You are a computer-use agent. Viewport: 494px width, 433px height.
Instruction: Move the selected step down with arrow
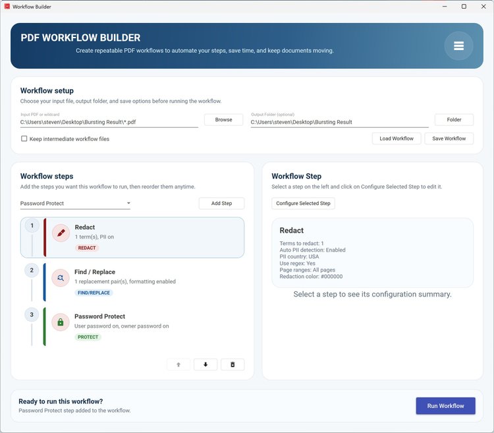point(206,364)
